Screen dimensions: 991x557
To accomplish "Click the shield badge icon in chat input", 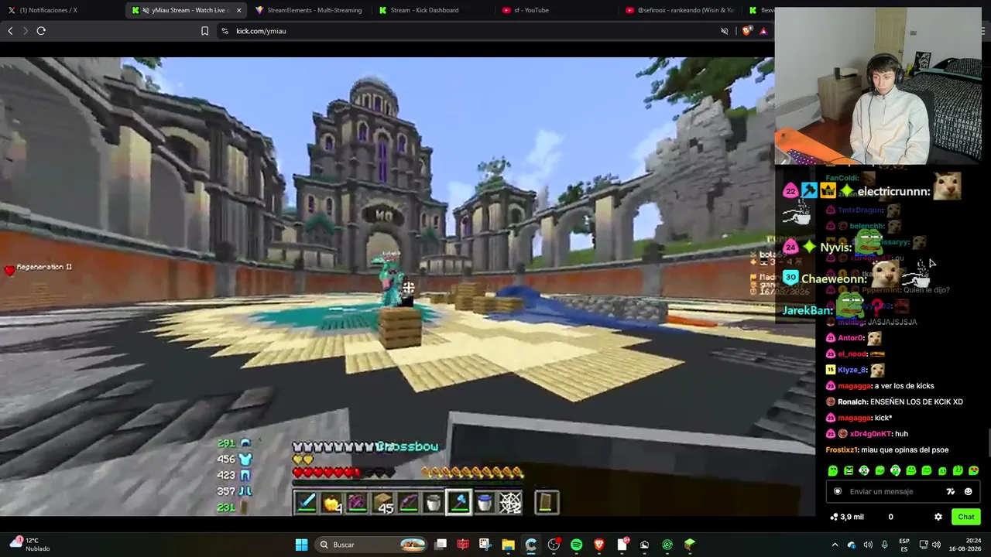I will point(837,491).
